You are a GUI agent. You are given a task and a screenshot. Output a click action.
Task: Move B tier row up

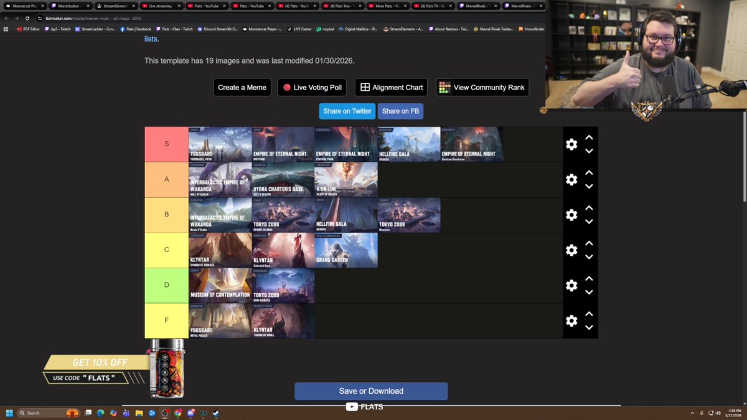(x=589, y=208)
